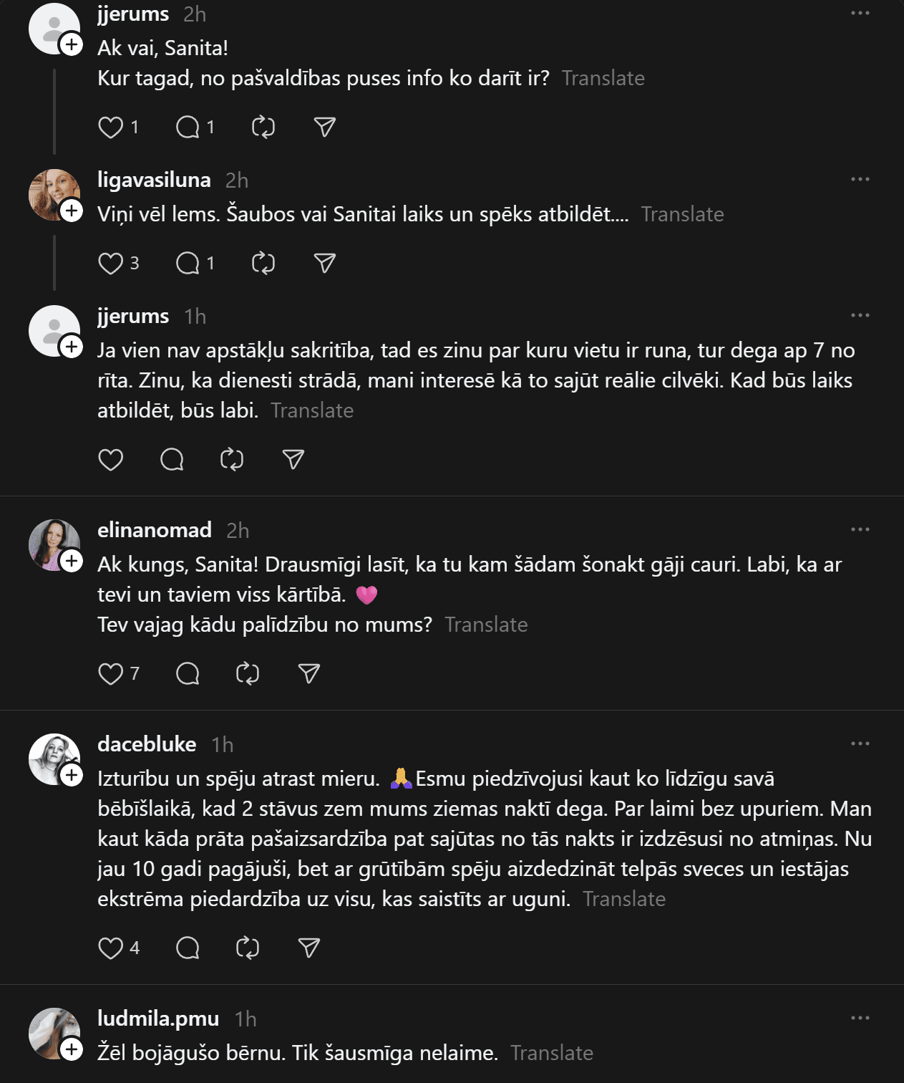Like elinanomad's comment with heart icon
Screen dimensions: 904x1083
point(110,674)
